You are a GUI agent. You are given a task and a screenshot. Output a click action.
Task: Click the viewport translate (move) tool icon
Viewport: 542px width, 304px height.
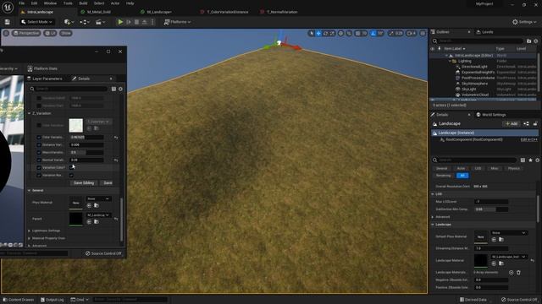[x=318, y=34]
